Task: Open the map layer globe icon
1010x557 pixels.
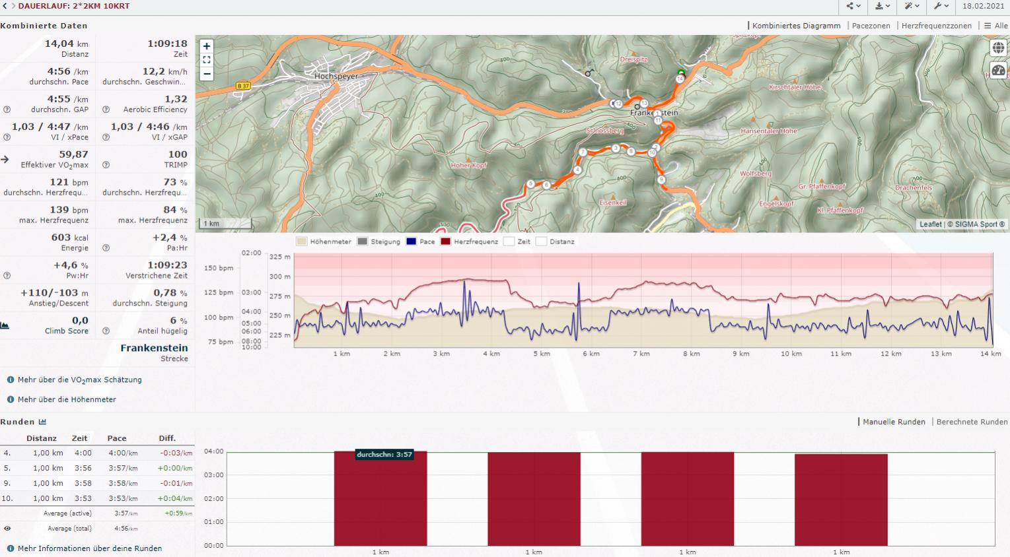Action: click(997, 48)
